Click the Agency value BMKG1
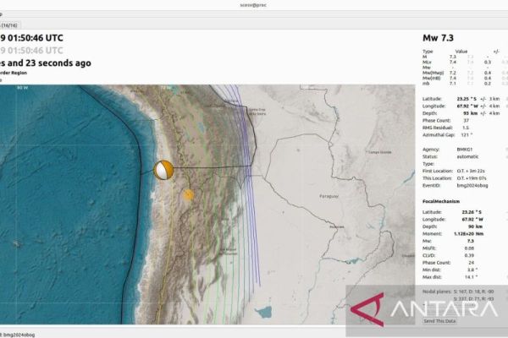 (x=465, y=150)
